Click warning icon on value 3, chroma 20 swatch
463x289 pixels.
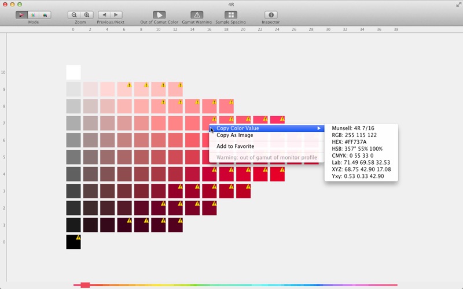(x=248, y=187)
